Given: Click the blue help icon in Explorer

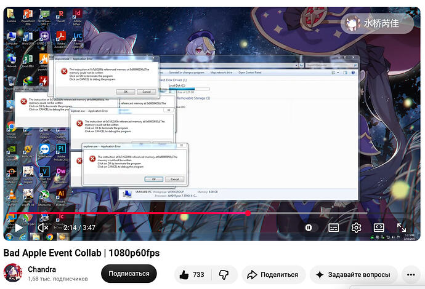Looking at the screenshot, I should coord(353,73).
